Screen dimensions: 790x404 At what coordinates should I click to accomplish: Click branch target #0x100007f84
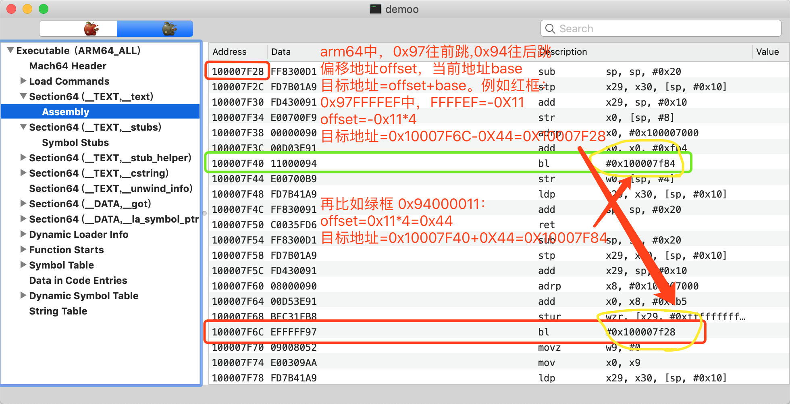[x=640, y=163]
